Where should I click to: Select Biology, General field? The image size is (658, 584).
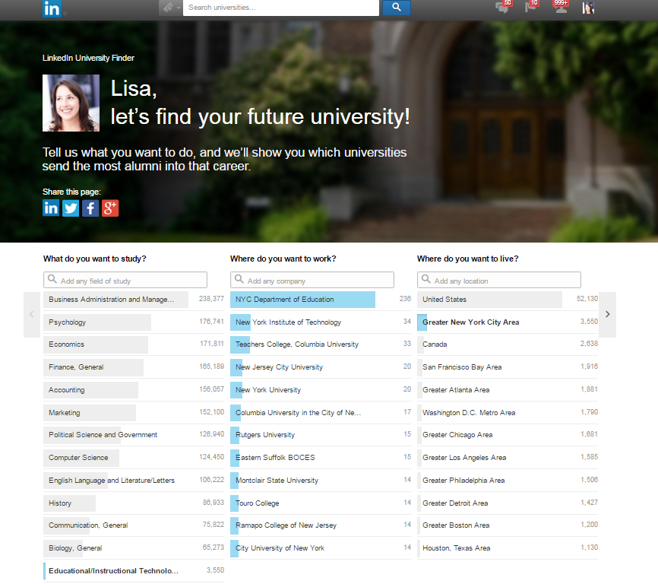point(134,548)
